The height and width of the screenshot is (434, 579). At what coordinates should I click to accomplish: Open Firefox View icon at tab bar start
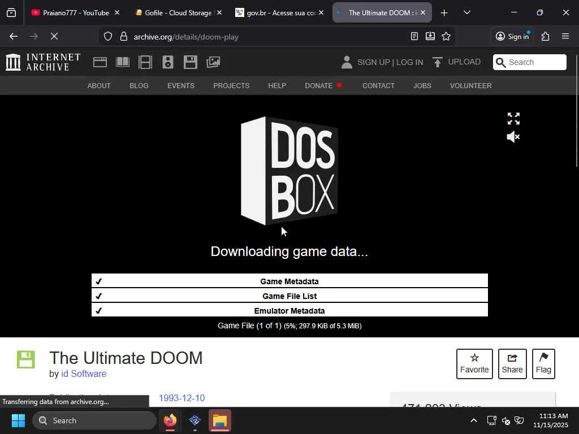11,13
